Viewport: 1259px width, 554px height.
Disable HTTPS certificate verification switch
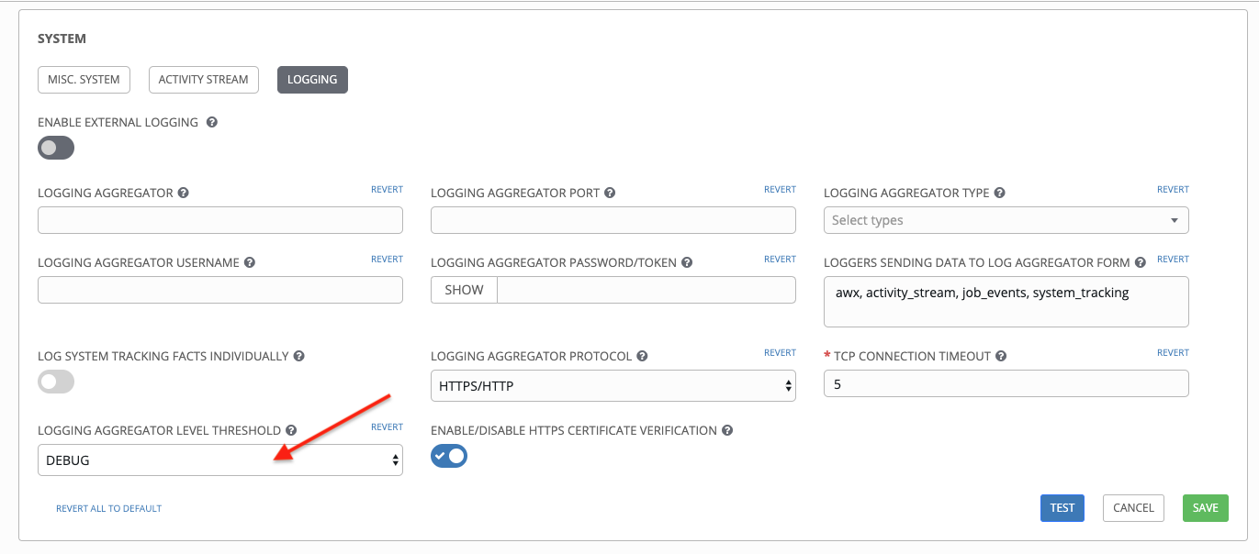point(449,456)
